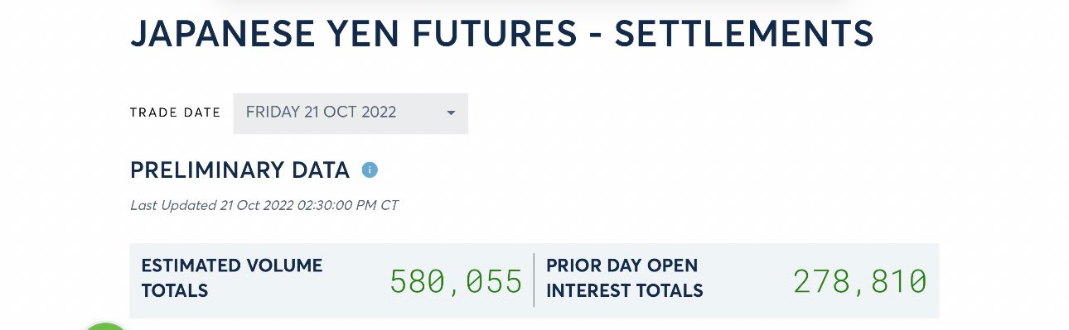The image size is (1069, 330).
Task: Select the PRIOR DAY OPEN INTEREST TOTALS label
Action: (x=624, y=278)
